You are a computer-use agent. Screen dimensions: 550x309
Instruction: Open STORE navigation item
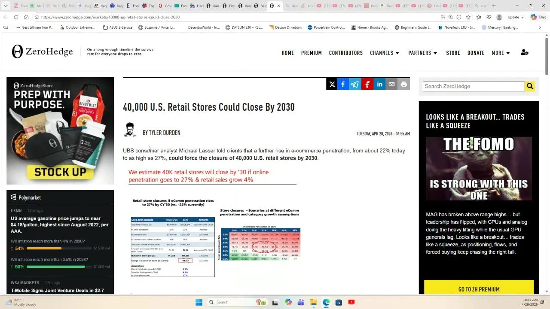coord(453,53)
